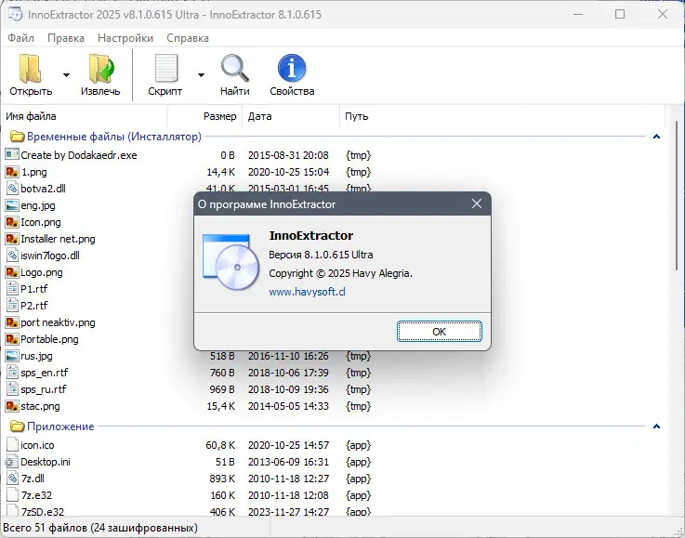Sort by the Путь column header
The image size is (685, 538).
click(x=503, y=116)
